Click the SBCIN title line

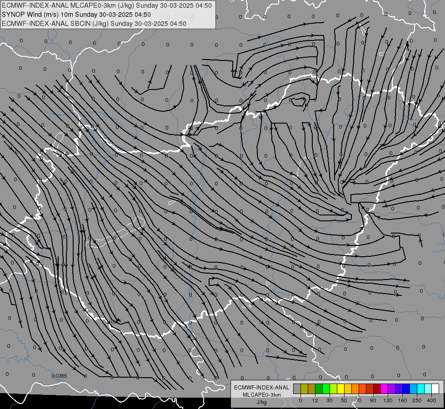[94, 24]
